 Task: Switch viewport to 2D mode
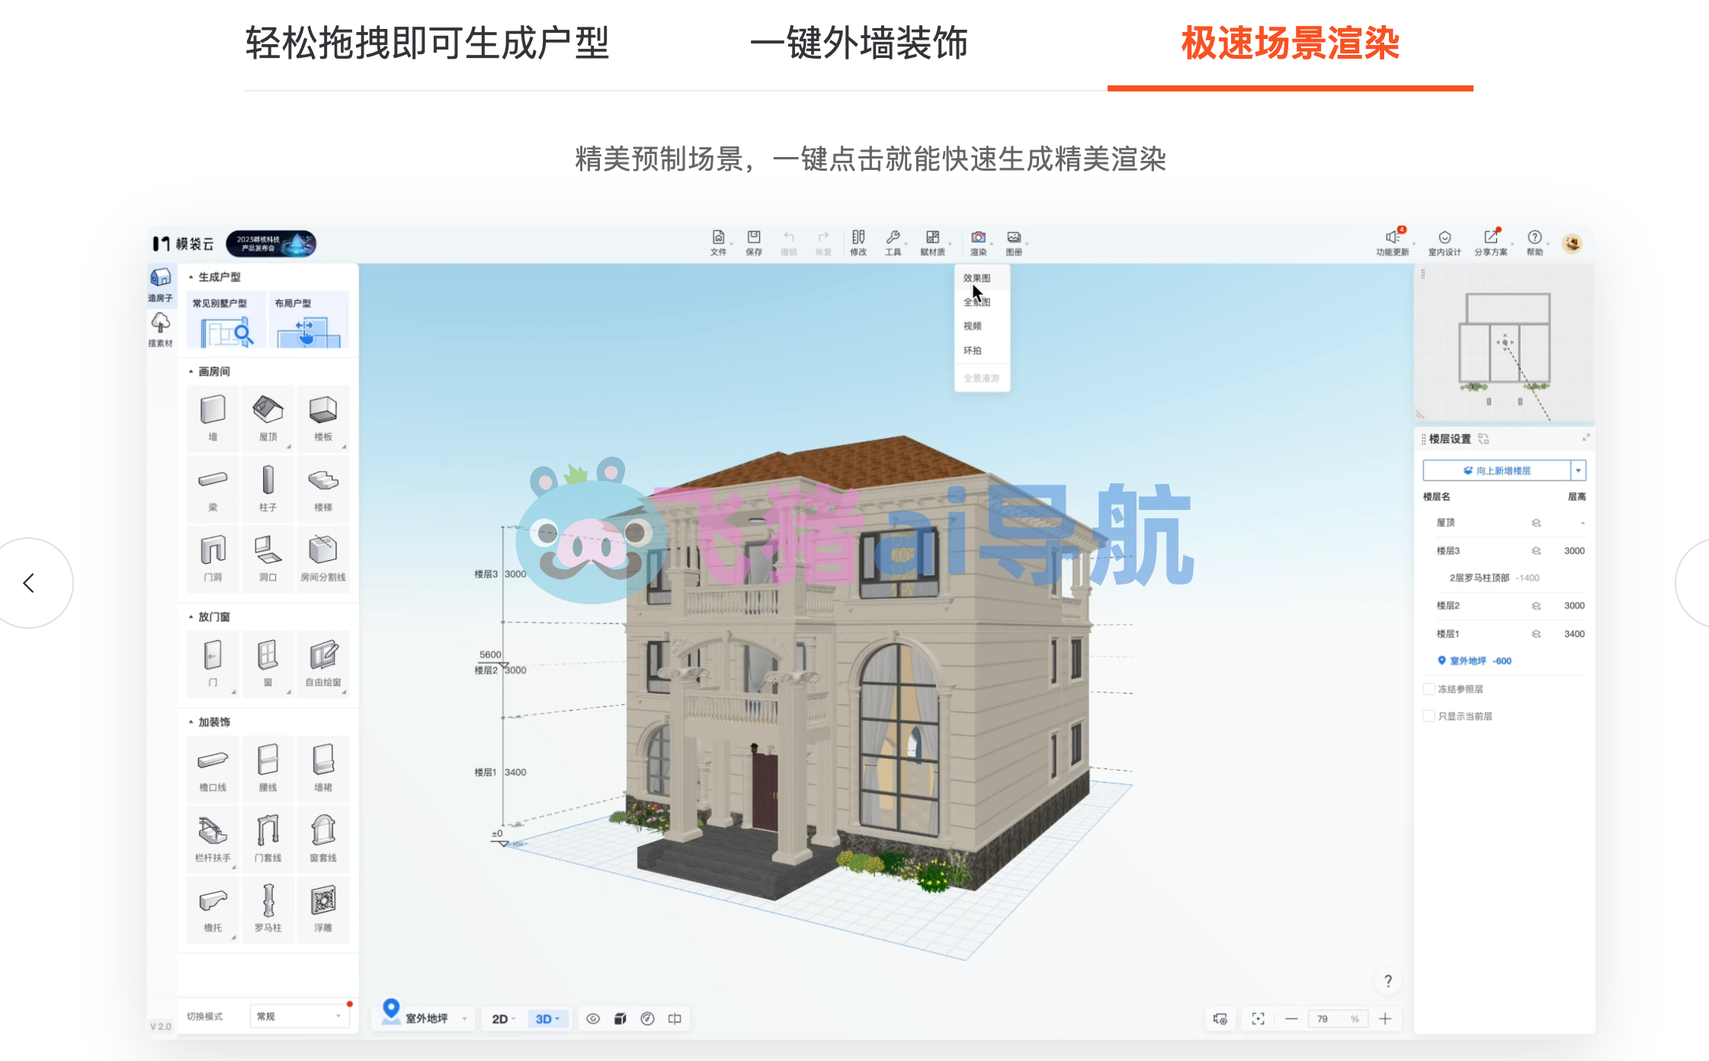(x=501, y=1018)
